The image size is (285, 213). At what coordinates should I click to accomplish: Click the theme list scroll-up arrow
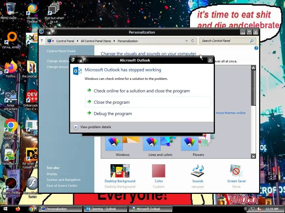click(x=253, y=68)
